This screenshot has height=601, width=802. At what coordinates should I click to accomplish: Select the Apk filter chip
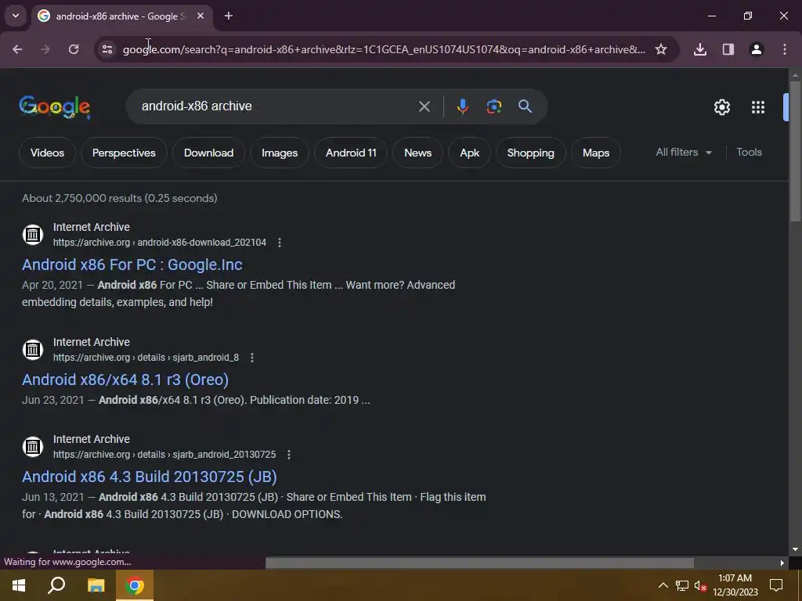pos(470,153)
